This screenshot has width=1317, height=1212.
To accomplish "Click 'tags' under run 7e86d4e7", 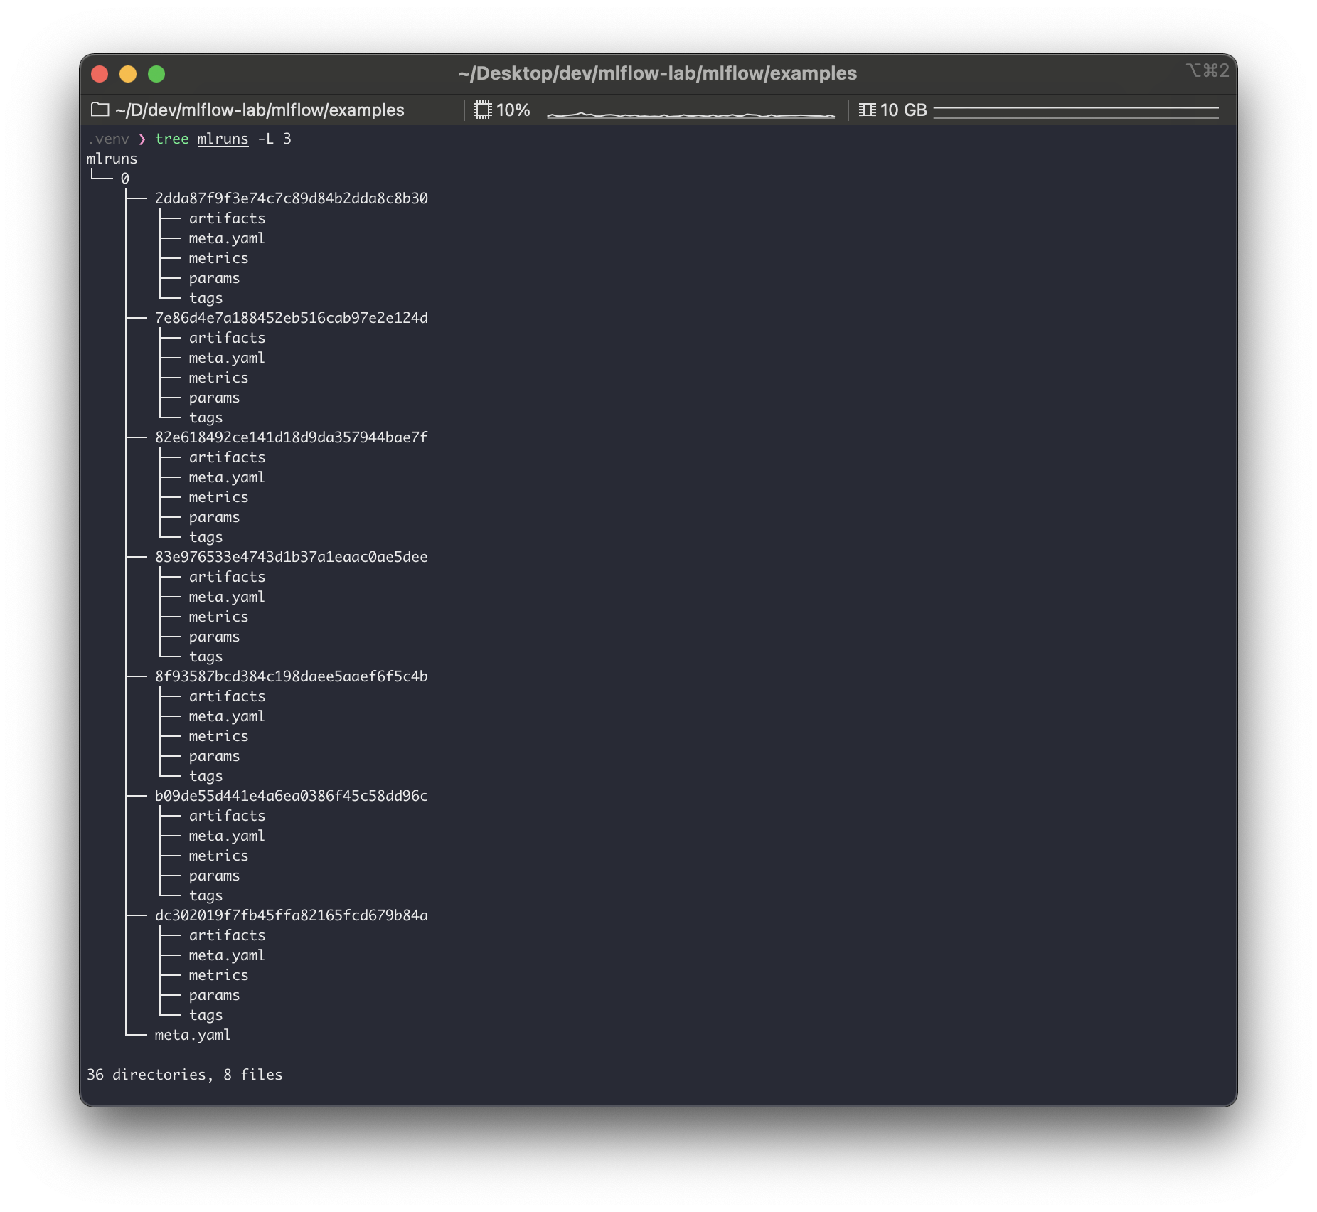I will point(206,418).
